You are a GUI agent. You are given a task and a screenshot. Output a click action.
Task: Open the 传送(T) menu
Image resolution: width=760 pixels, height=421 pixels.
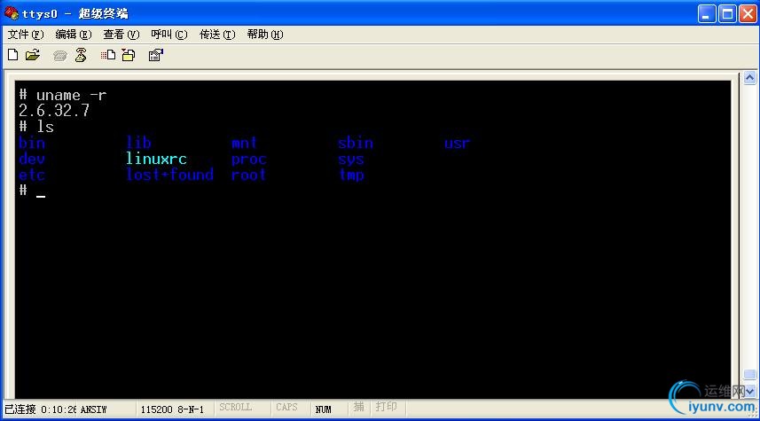[x=217, y=35]
